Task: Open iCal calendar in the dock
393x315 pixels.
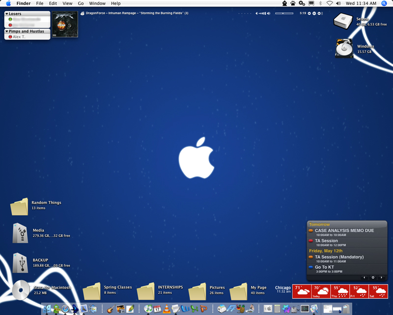Action: [x=157, y=309]
